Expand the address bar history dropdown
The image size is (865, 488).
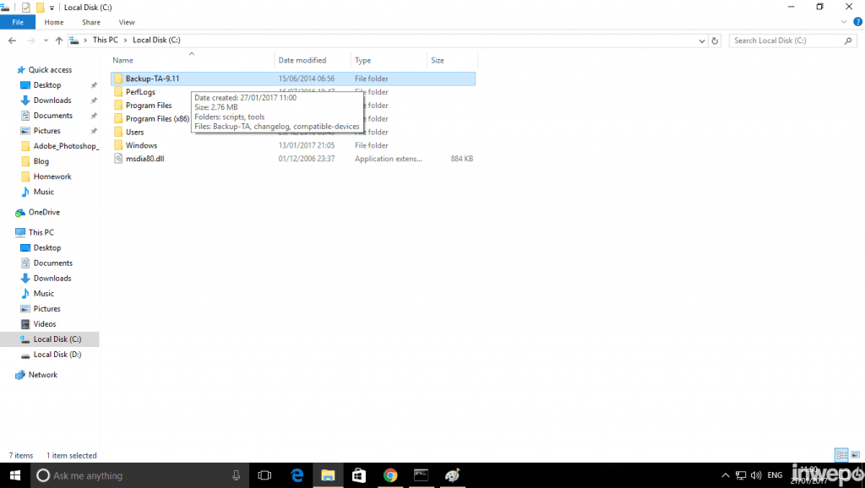702,41
